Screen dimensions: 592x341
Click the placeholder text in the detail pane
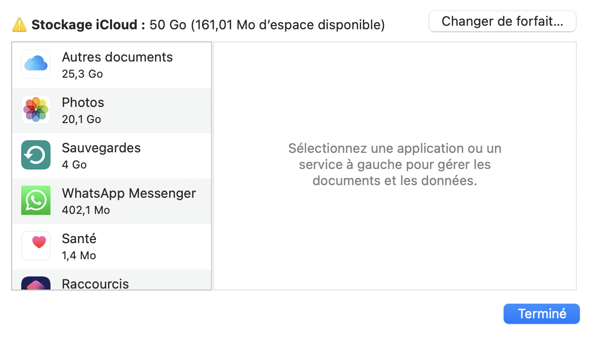coord(394,164)
